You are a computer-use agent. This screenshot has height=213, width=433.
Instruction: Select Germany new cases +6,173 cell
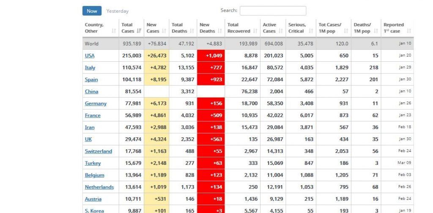156,104
